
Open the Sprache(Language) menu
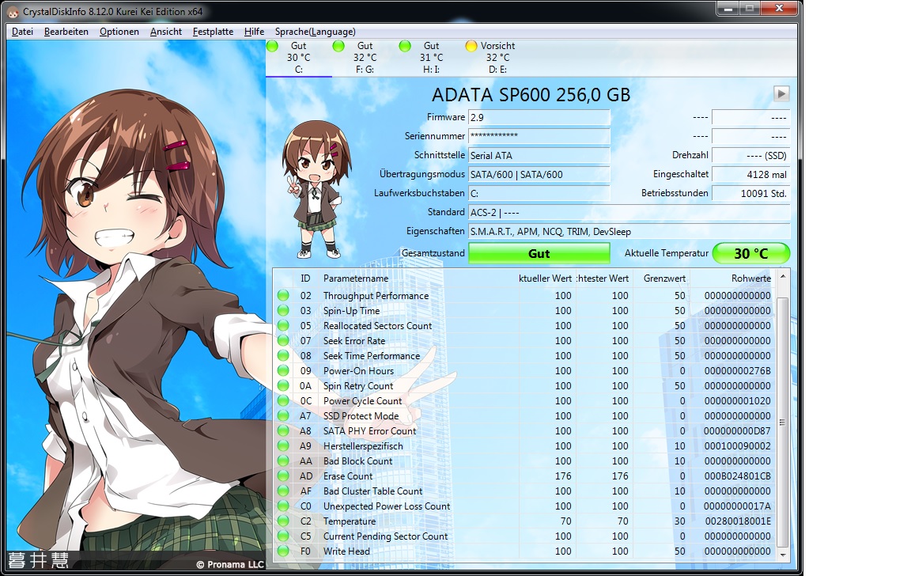[315, 32]
